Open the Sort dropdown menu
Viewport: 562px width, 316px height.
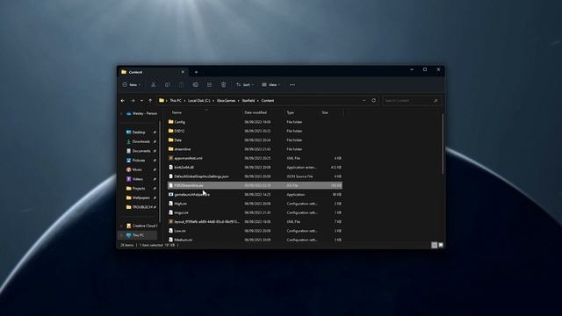[245, 85]
